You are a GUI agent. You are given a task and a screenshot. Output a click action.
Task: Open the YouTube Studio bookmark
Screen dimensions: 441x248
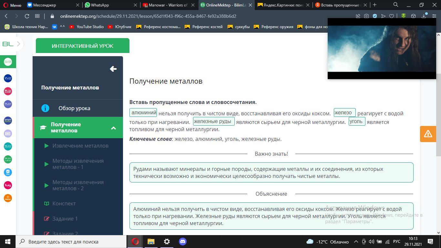pyautogui.click(x=86, y=27)
